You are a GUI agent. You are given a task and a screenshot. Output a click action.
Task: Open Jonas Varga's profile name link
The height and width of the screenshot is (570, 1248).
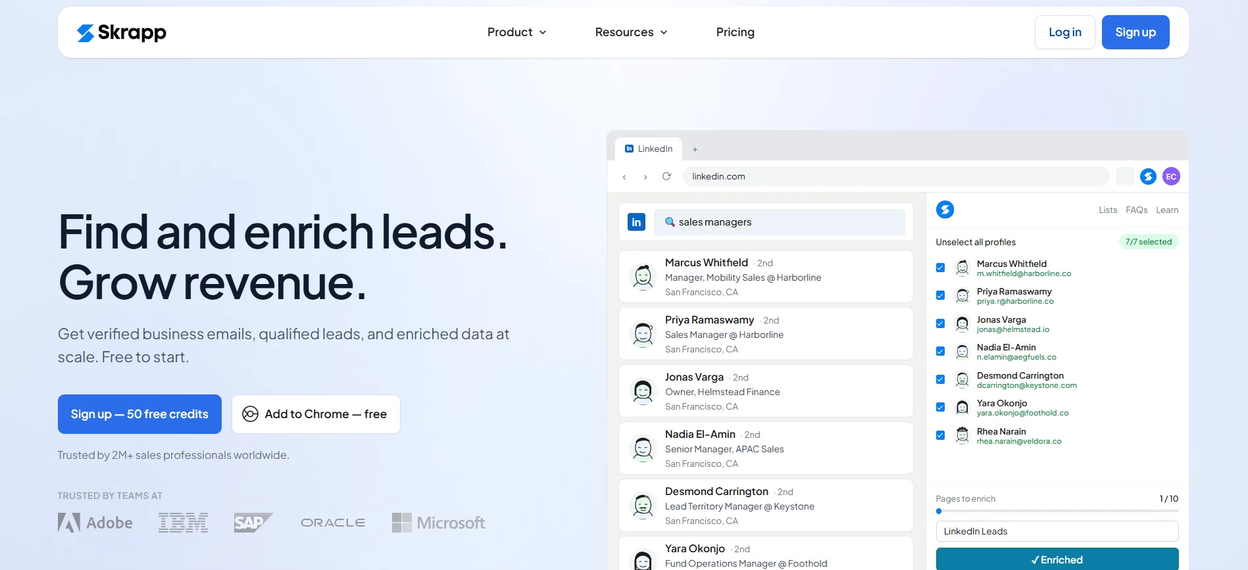(694, 377)
